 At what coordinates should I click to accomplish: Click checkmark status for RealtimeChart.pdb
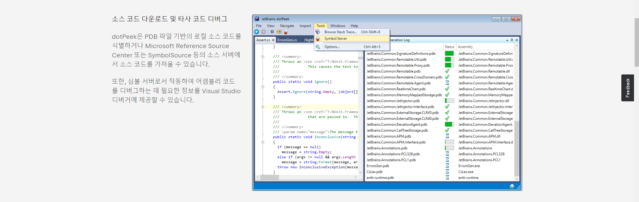point(447,89)
